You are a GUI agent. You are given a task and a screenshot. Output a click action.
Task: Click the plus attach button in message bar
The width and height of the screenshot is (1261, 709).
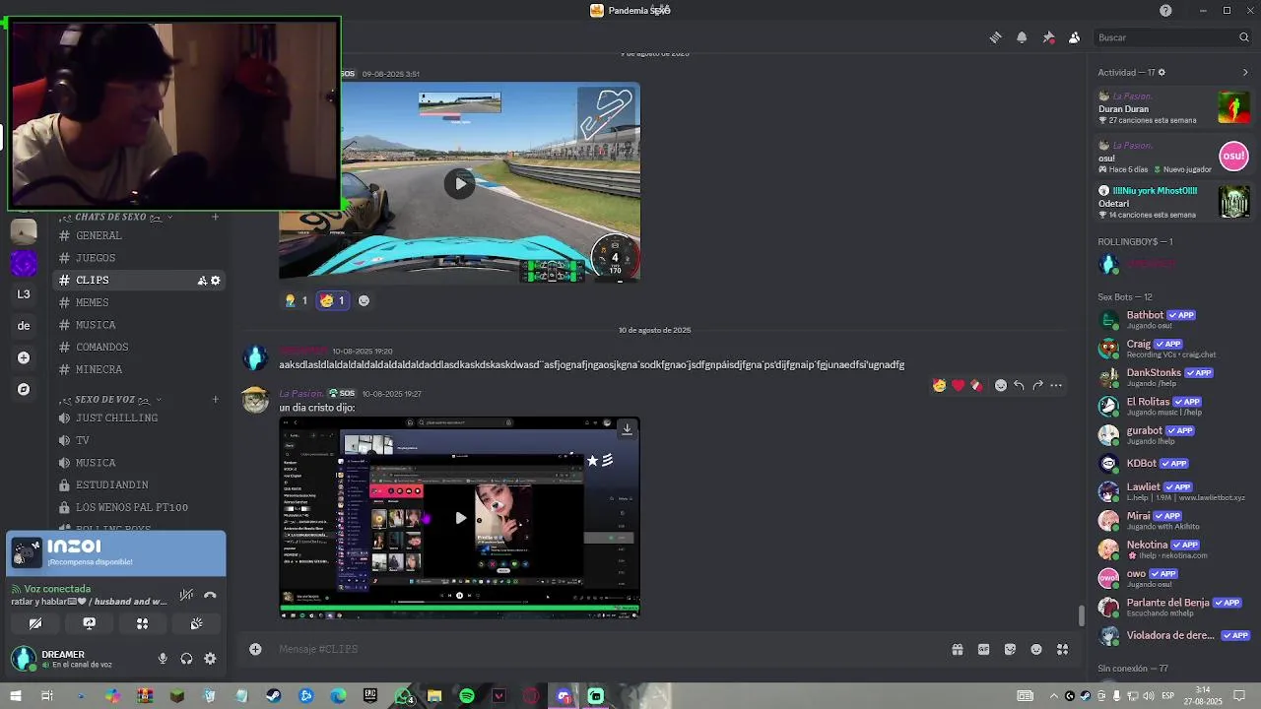255,649
